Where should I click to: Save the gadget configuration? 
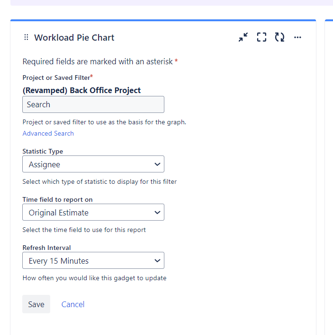36,304
